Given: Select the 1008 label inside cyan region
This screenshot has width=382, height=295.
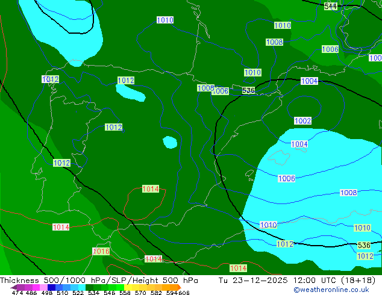Looking at the screenshot, I should [348, 193].
